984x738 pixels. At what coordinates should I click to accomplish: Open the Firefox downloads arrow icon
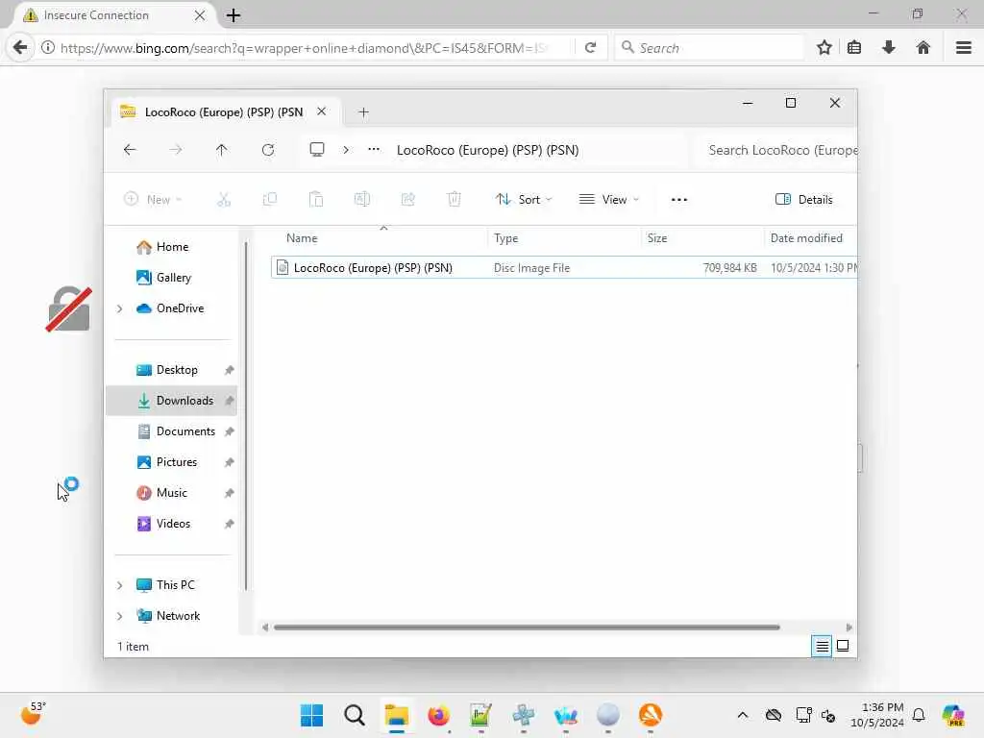[889, 48]
